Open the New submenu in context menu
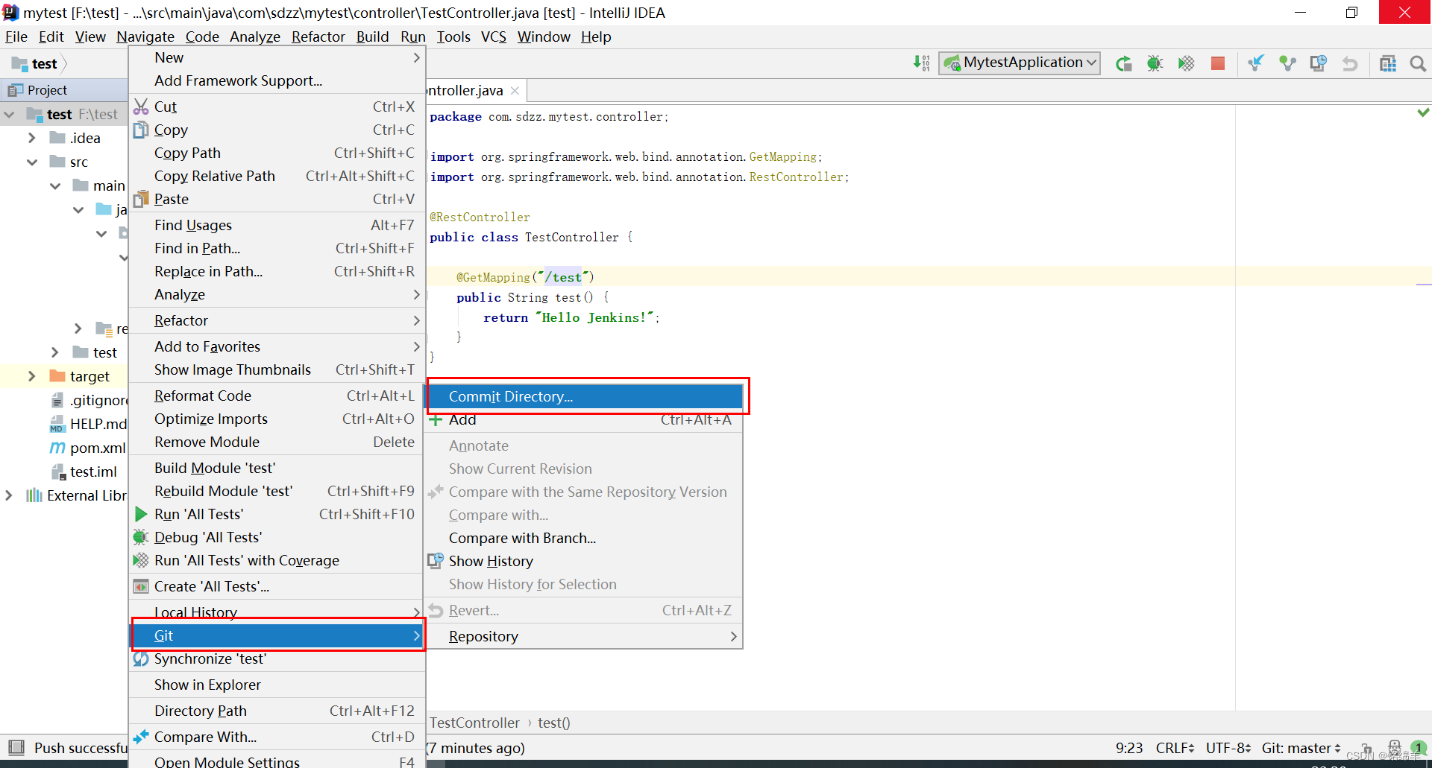 pyautogui.click(x=277, y=57)
